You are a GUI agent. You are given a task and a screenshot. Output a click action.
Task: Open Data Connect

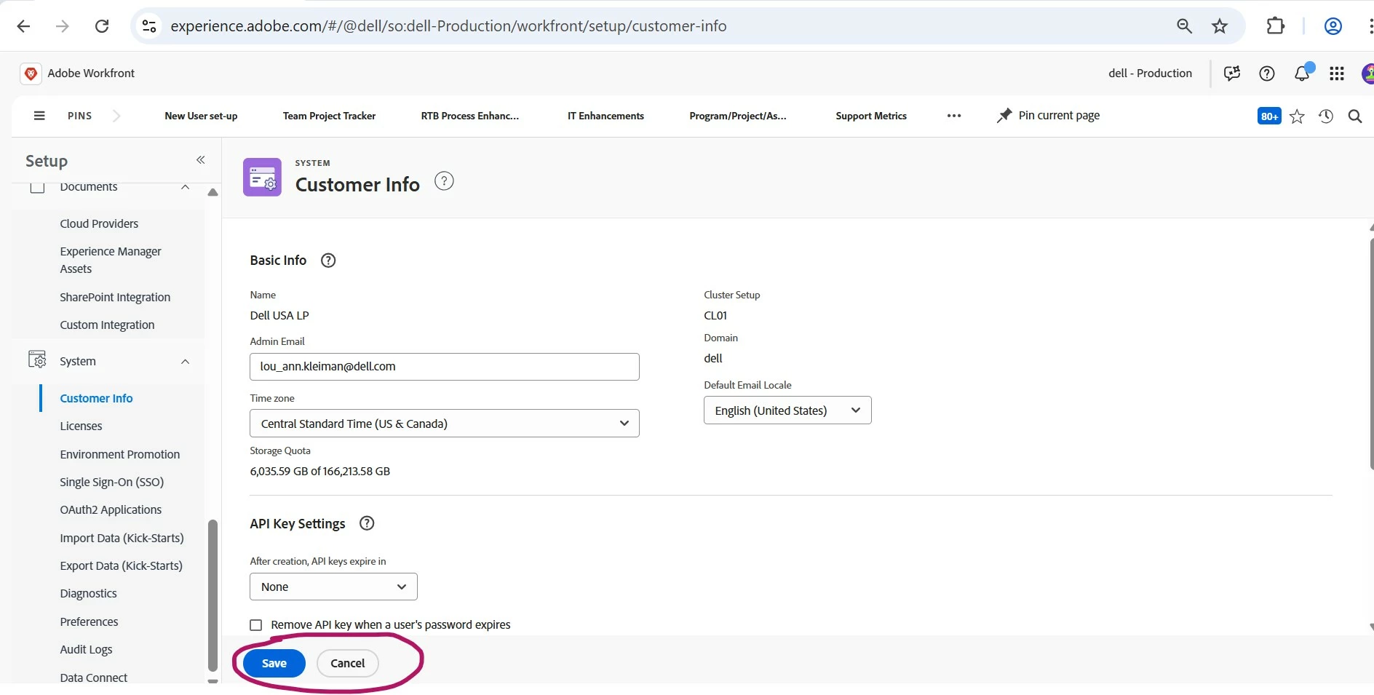tap(93, 678)
